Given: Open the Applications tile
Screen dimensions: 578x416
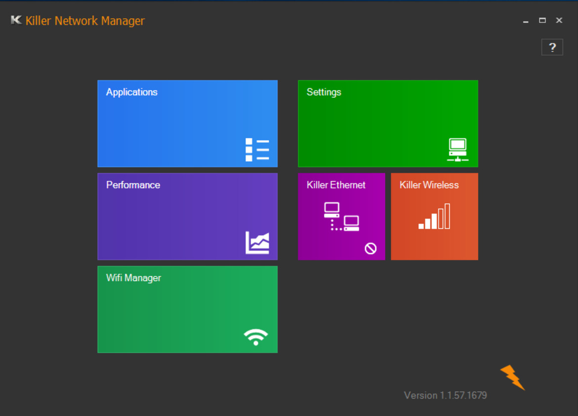Looking at the screenshot, I should point(187,124).
